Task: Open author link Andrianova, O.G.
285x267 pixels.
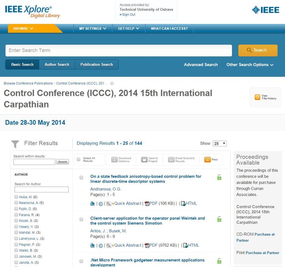Action: (x=106, y=189)
